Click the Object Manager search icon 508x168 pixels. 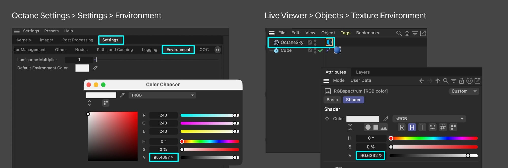(x=399, y=33)
